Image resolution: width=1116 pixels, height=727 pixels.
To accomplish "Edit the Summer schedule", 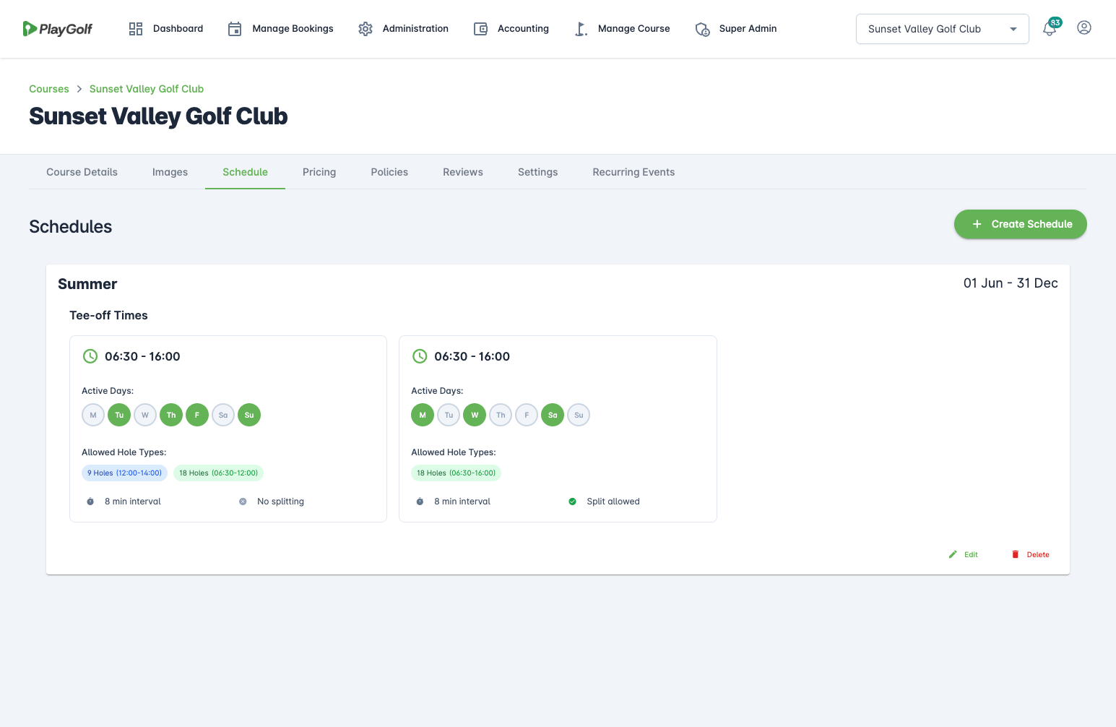I will tap(964, 554).
